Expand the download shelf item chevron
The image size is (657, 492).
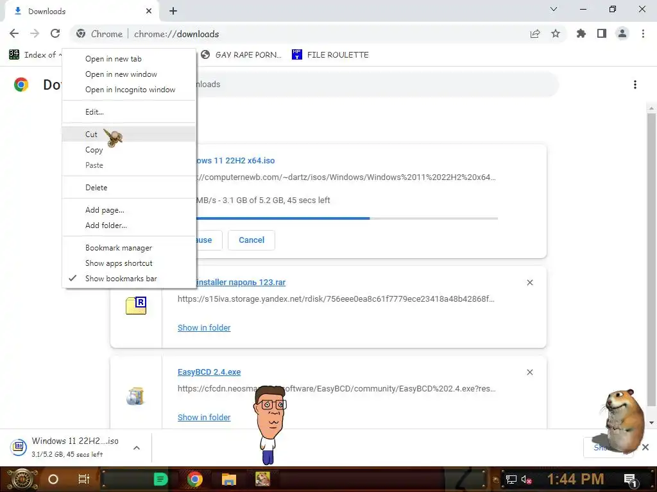point(137,448)
